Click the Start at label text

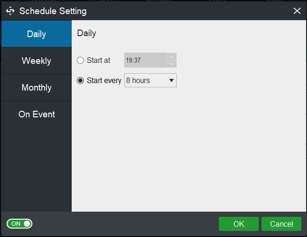coord(98,61)
